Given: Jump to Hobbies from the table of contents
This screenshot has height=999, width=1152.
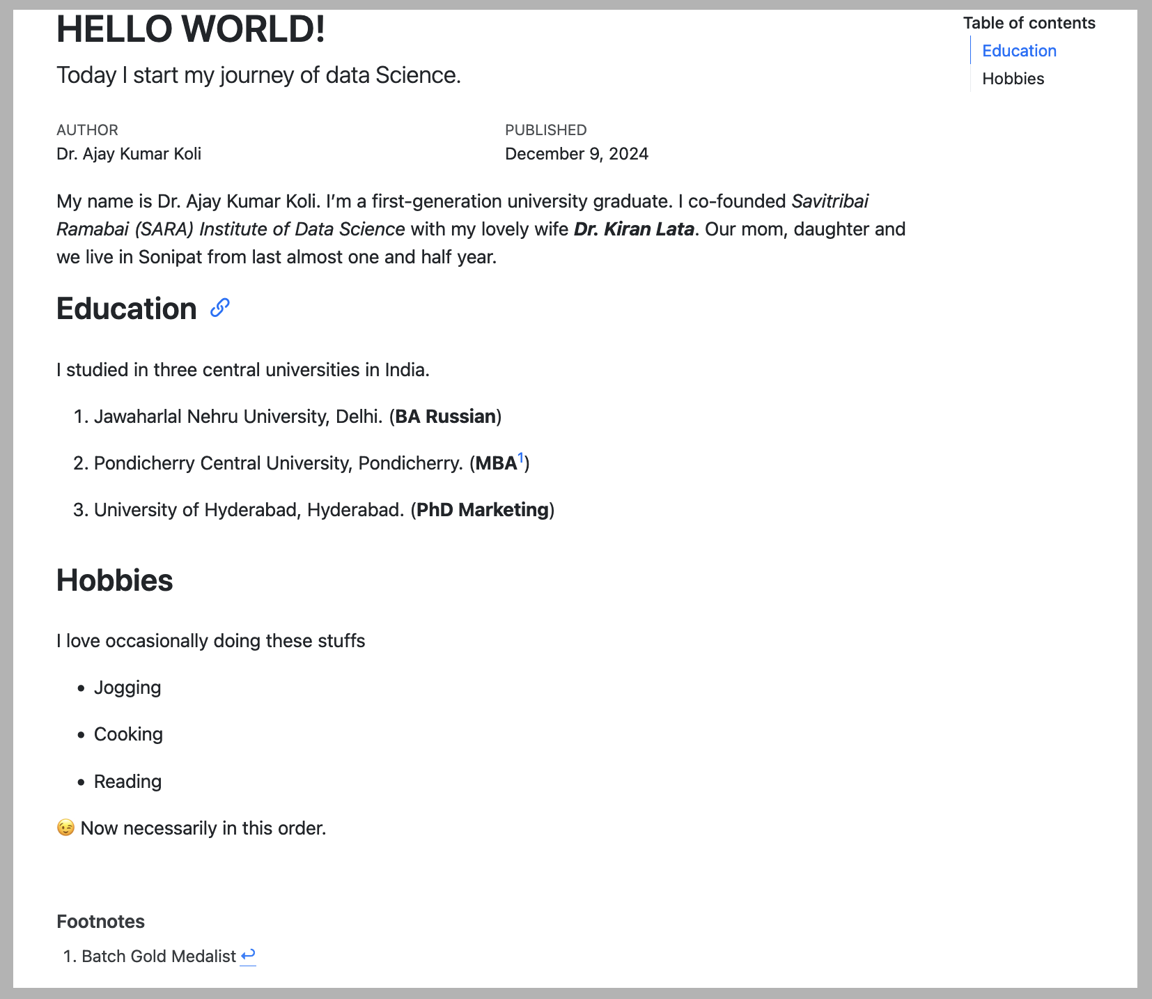Looking at the screenshot, I should (1013, 79).
